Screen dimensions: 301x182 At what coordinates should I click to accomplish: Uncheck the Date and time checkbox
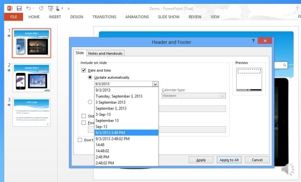click(84, 70)
